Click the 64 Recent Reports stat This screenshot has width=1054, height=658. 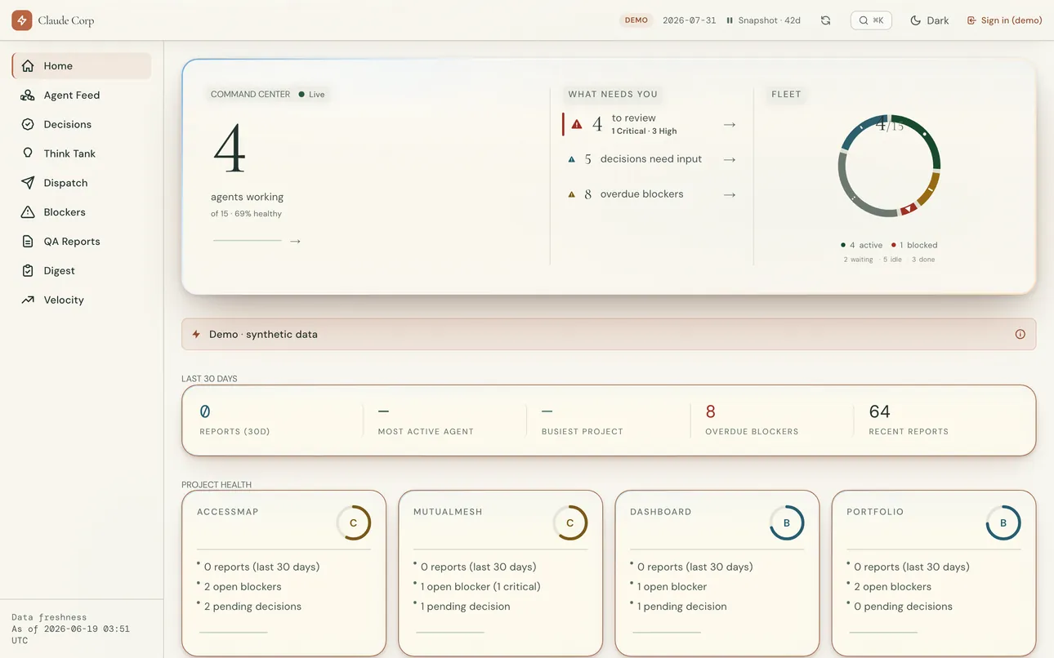coord(909,420)
